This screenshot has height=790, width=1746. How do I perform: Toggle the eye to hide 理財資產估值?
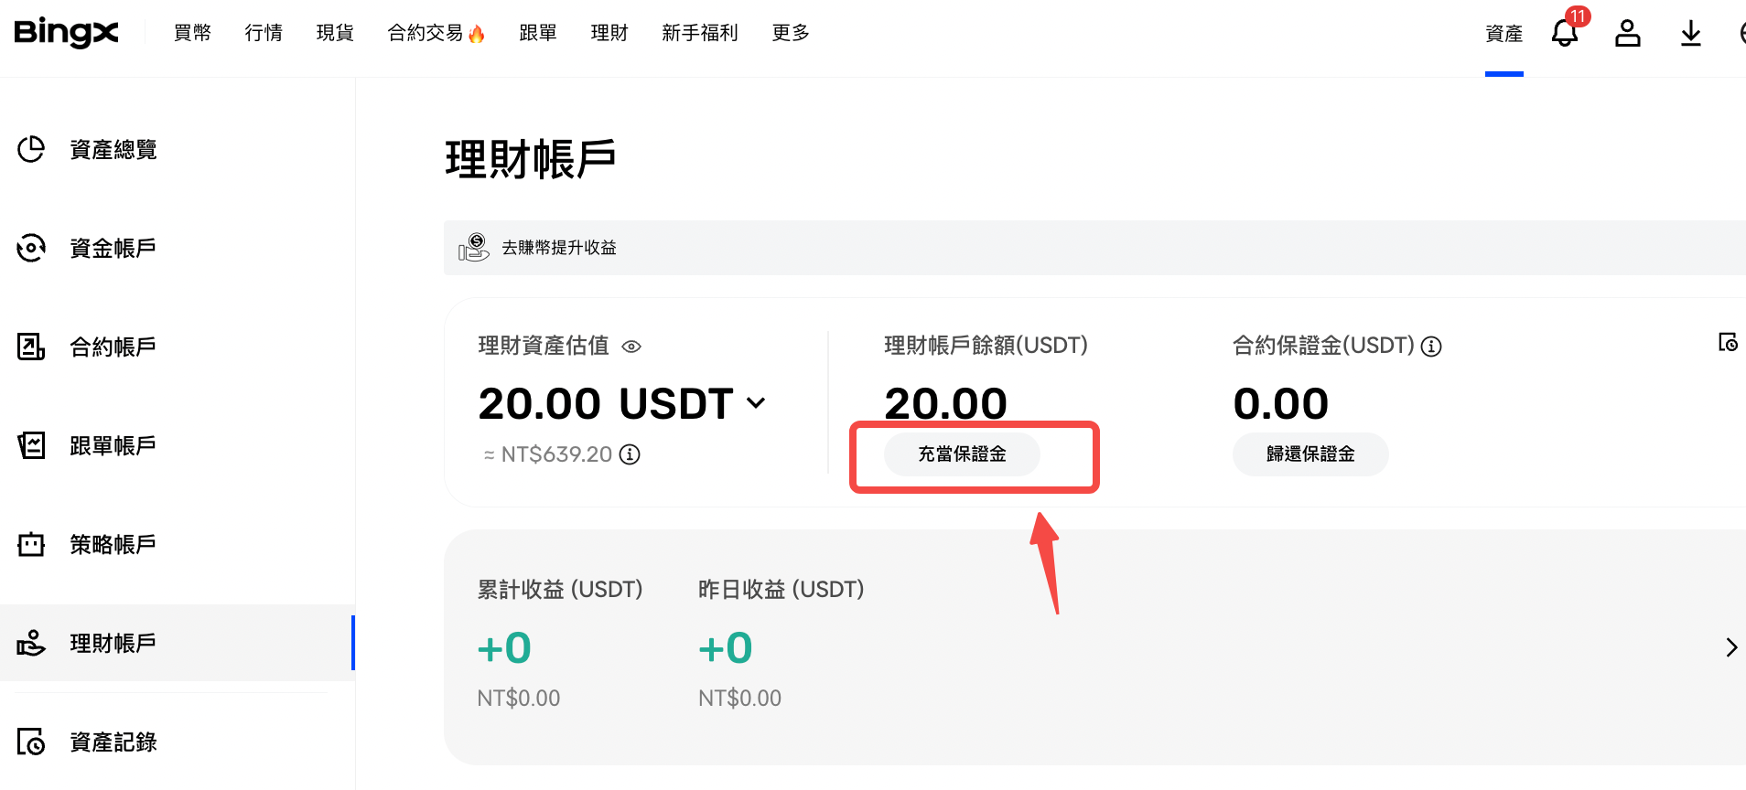tap(631, 347)
